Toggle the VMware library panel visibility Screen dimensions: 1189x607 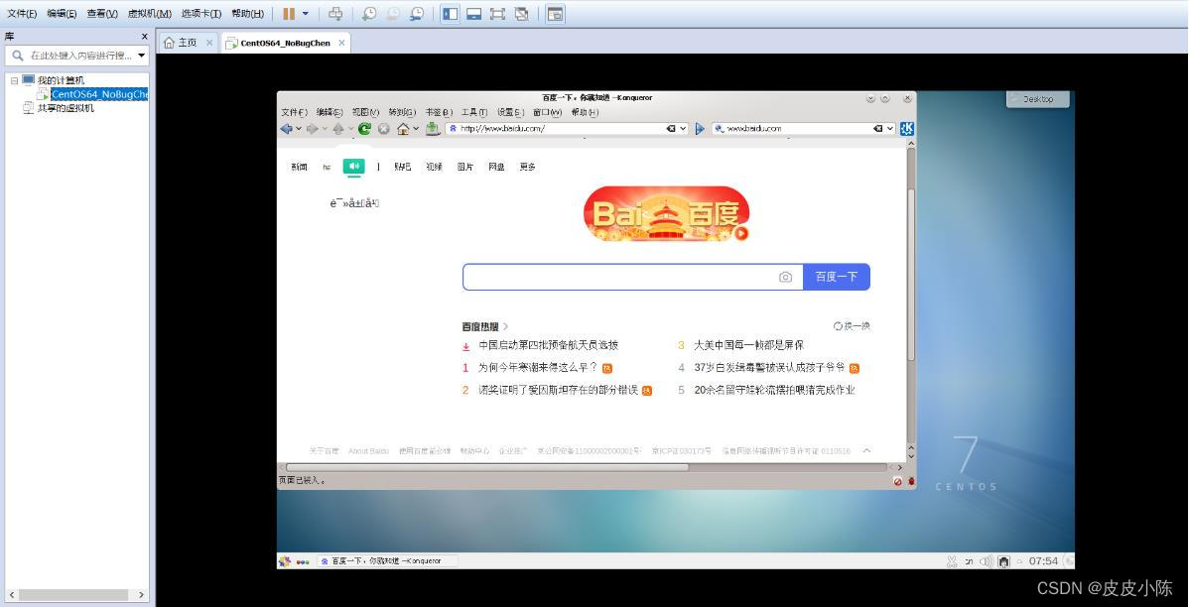[x=450, y=13]
